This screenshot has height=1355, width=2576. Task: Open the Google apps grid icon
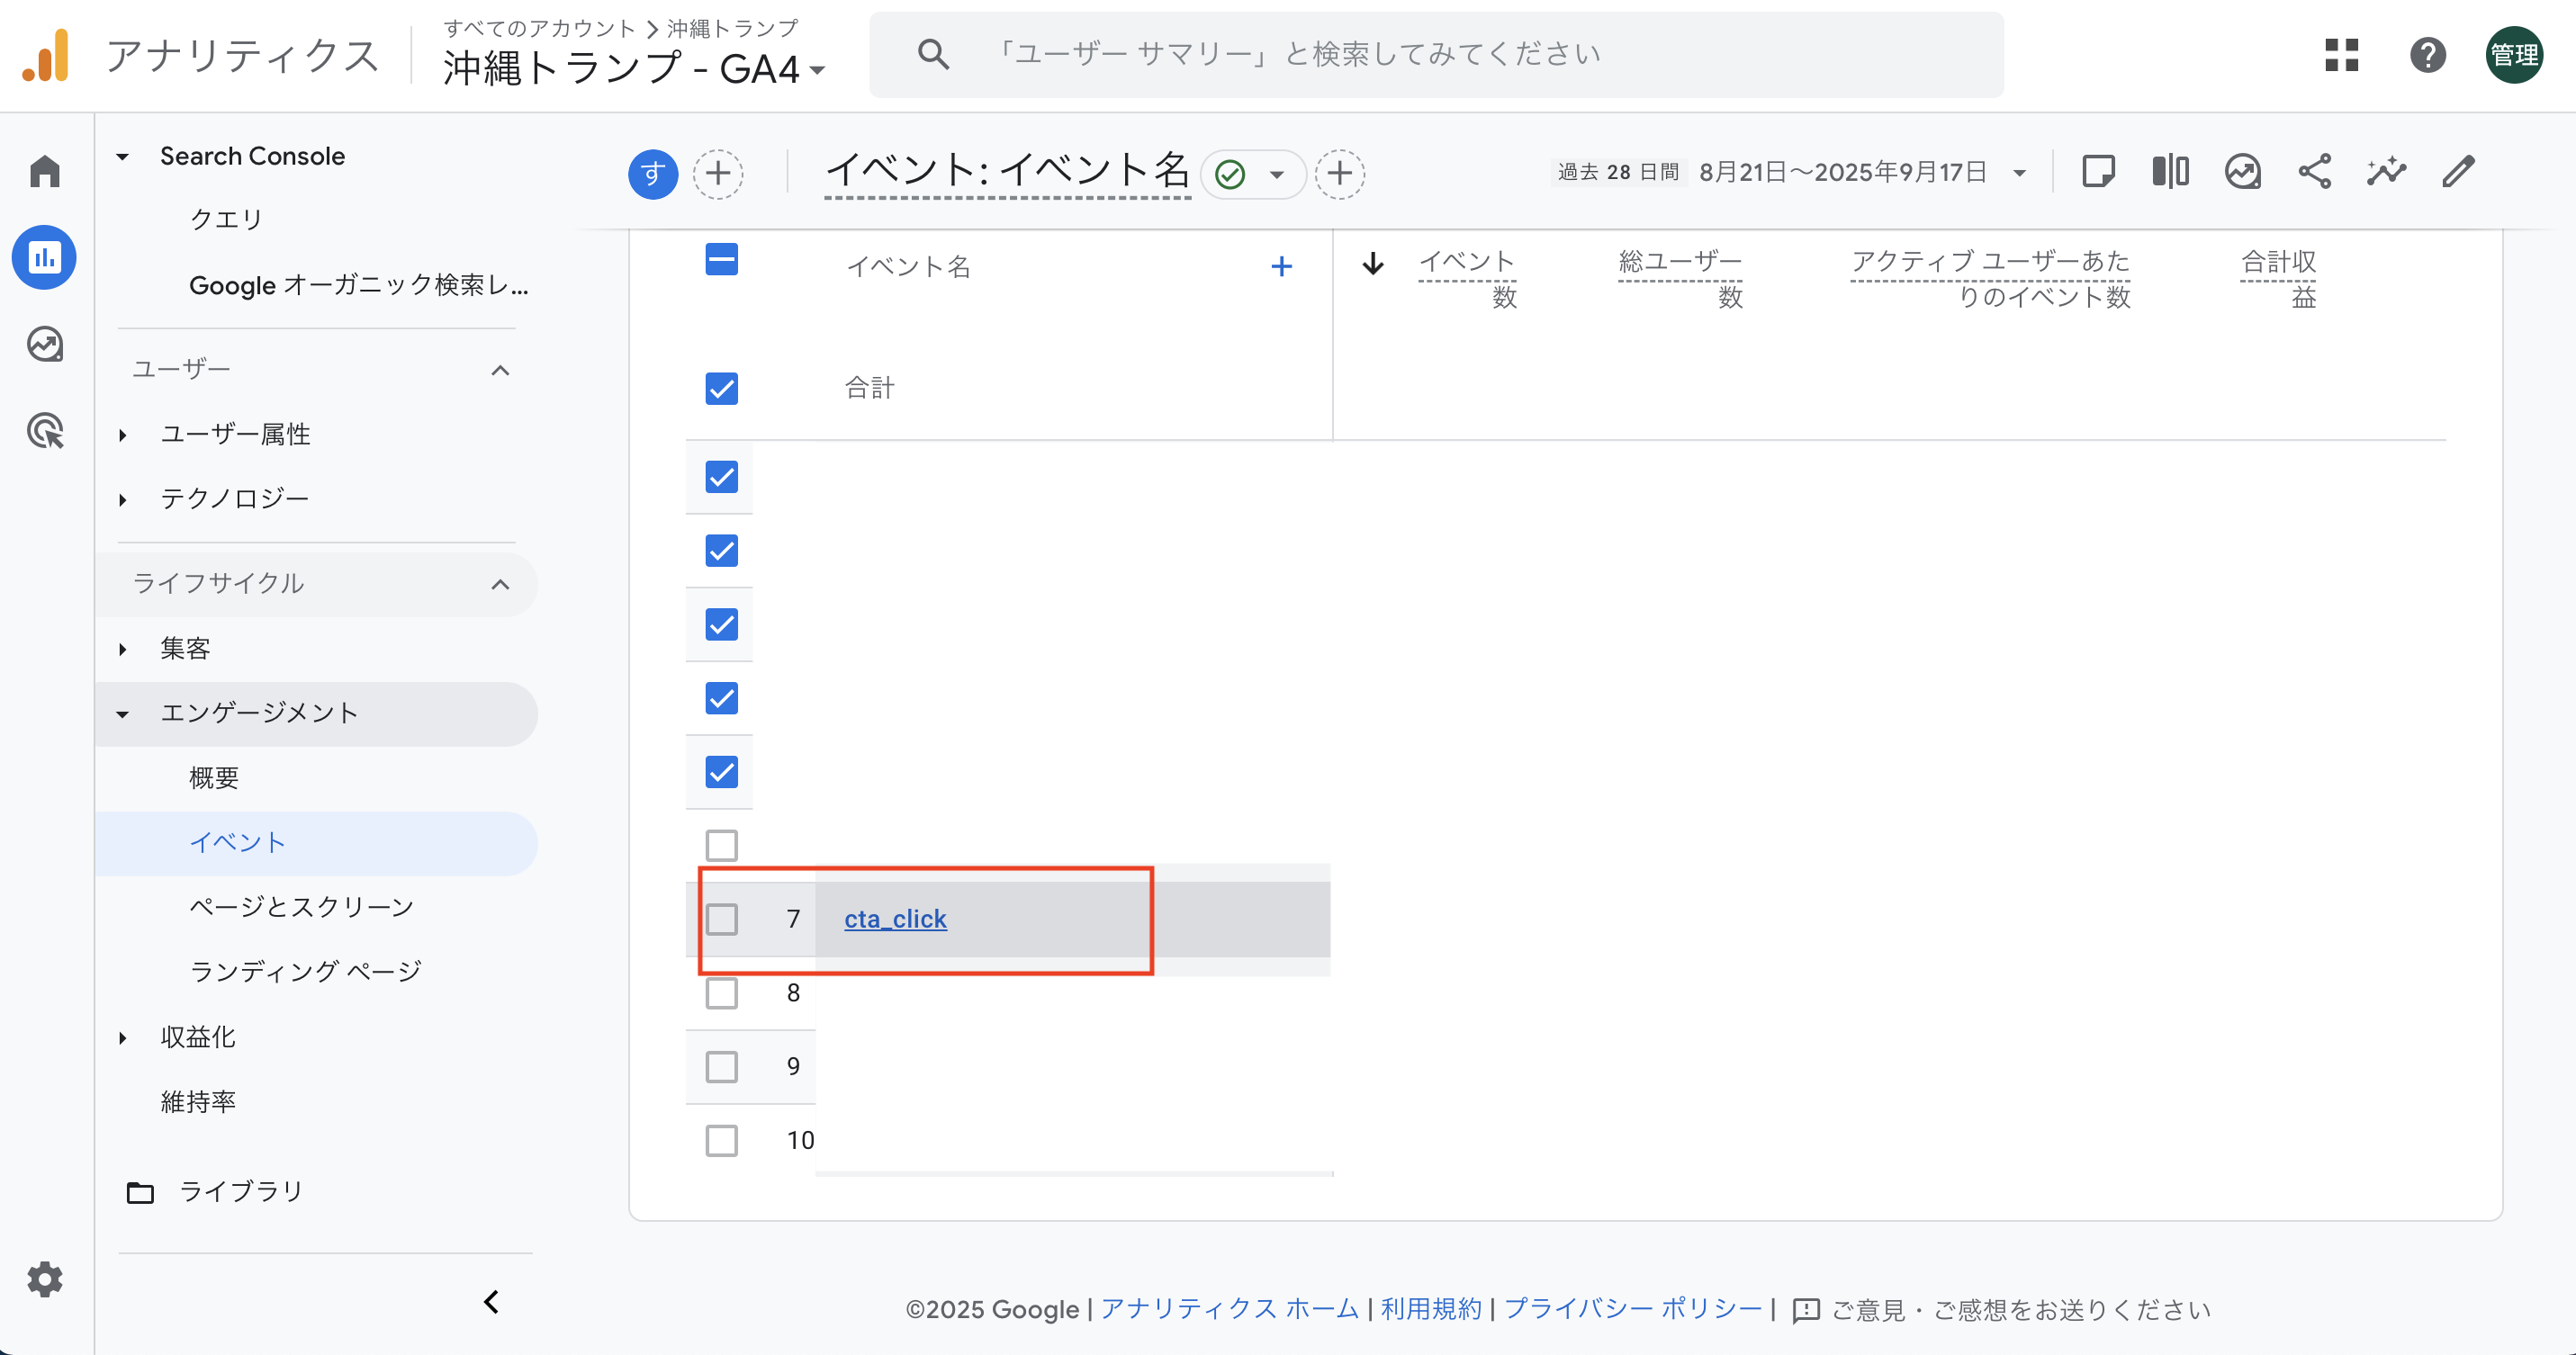tap(2341, 55)
